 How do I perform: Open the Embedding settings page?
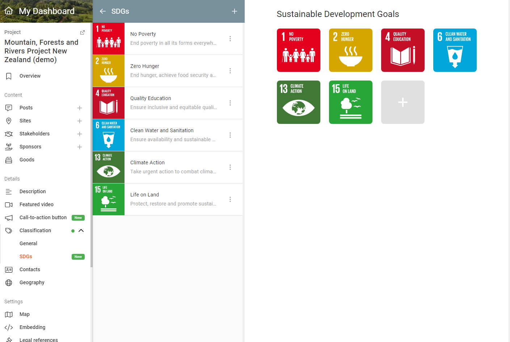point(32,327)
